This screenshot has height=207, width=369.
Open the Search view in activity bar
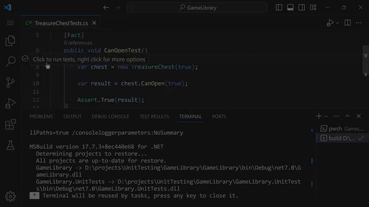10,62
